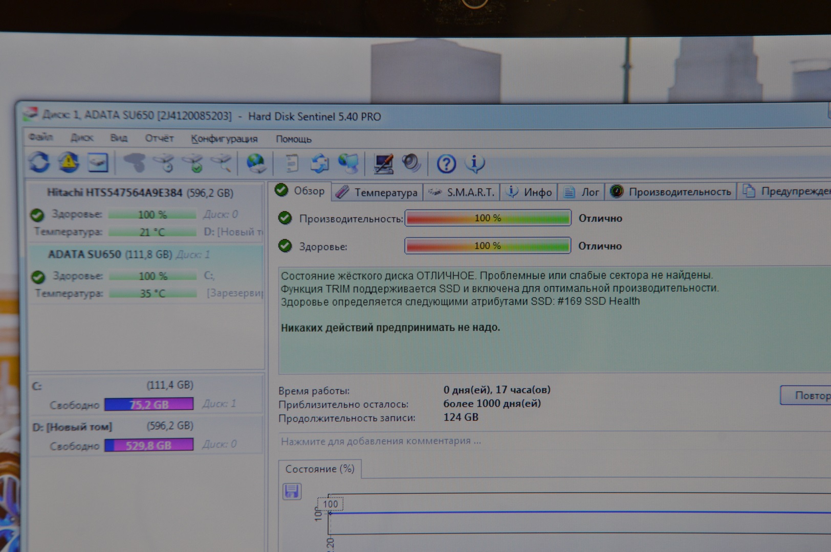This screenshot has height=552, width=831.
Task: Click the green check next to Производительность
Action: [x=285, y=219]
